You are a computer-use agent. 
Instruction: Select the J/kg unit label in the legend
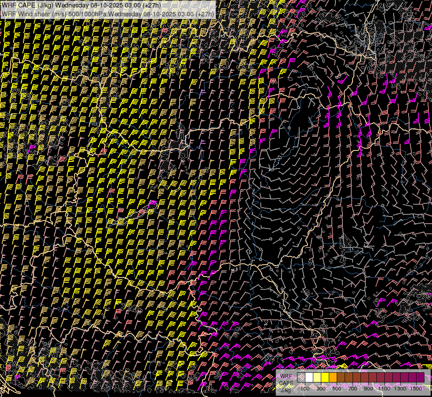click(285, 390)
